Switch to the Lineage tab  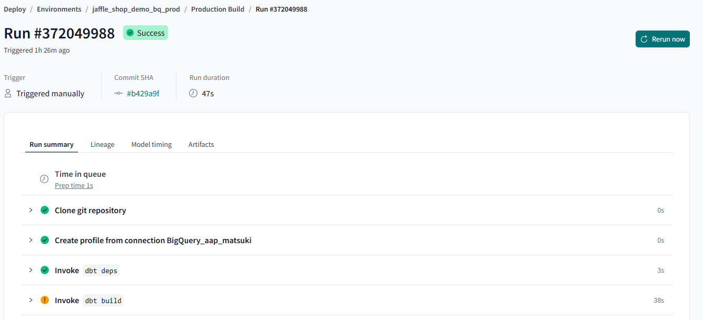pos(102,144)
